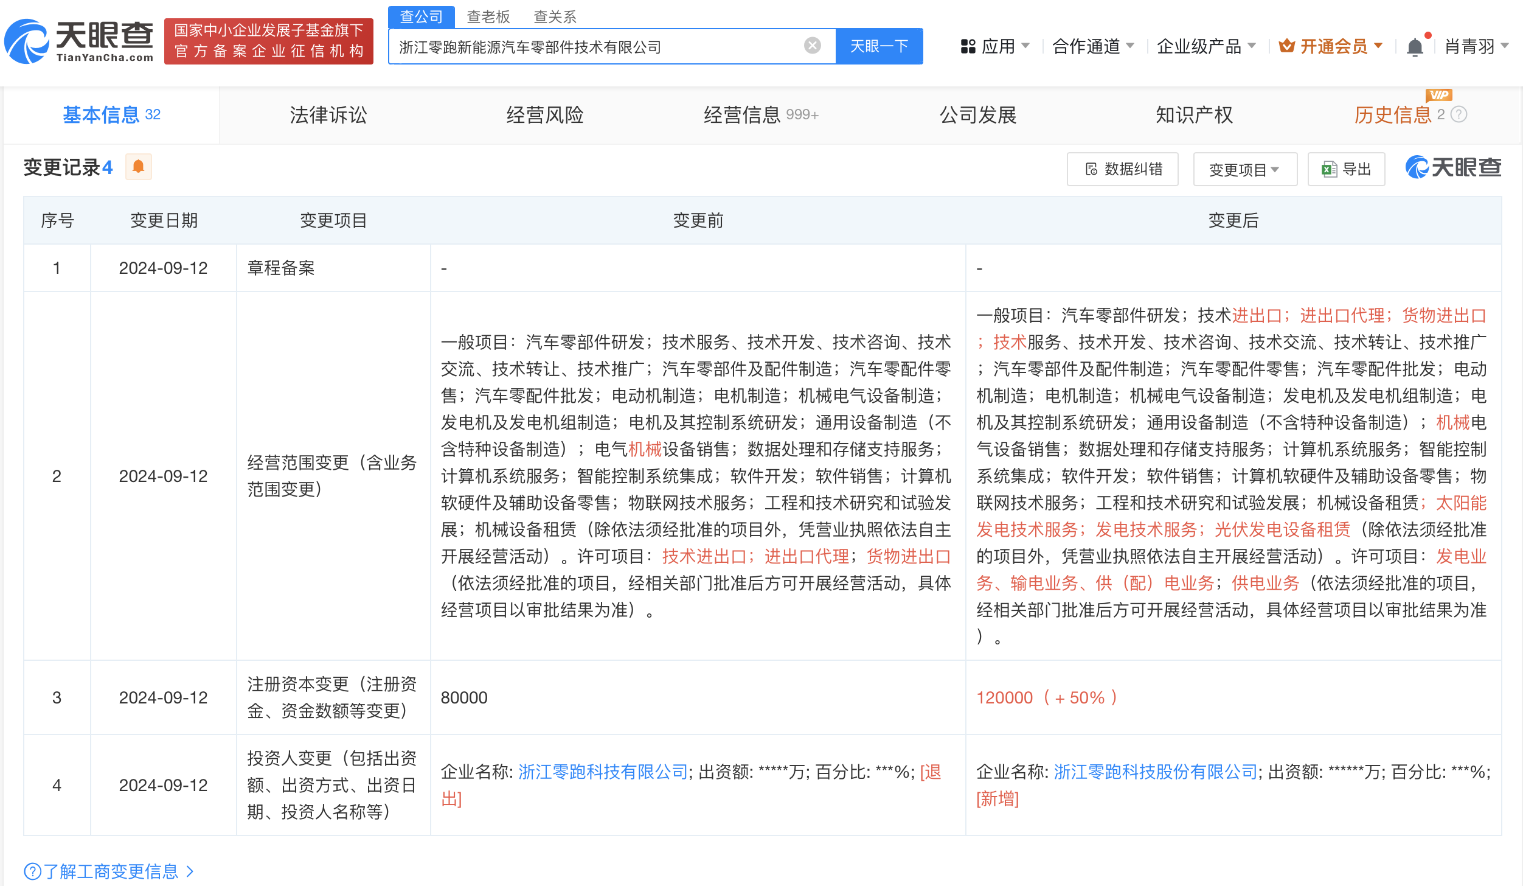Open the 公司发展 tab

pos(977,115)
